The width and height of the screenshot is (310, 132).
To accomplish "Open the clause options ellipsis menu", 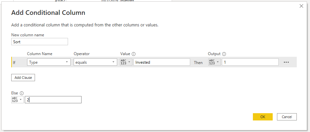I will [x=286, y=62].
